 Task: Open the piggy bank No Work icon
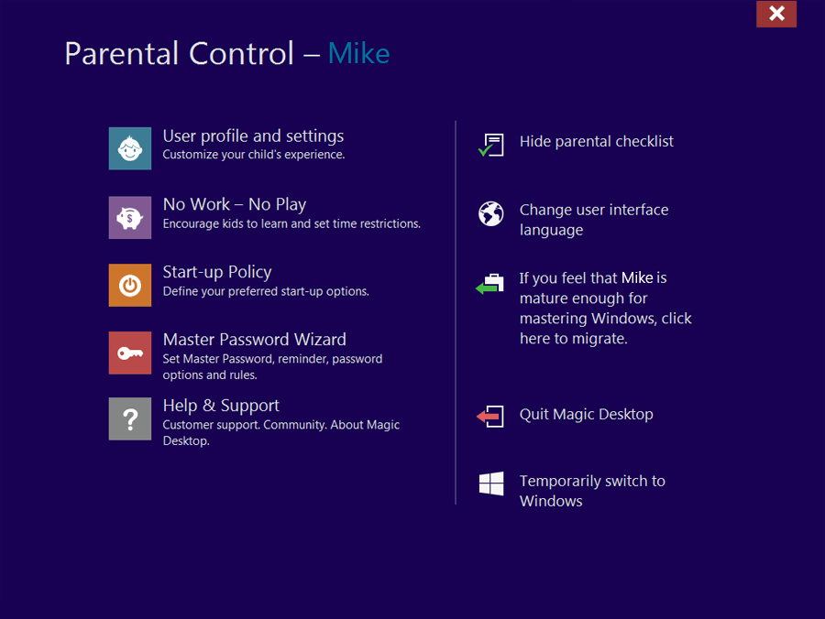tap(130, 218)
